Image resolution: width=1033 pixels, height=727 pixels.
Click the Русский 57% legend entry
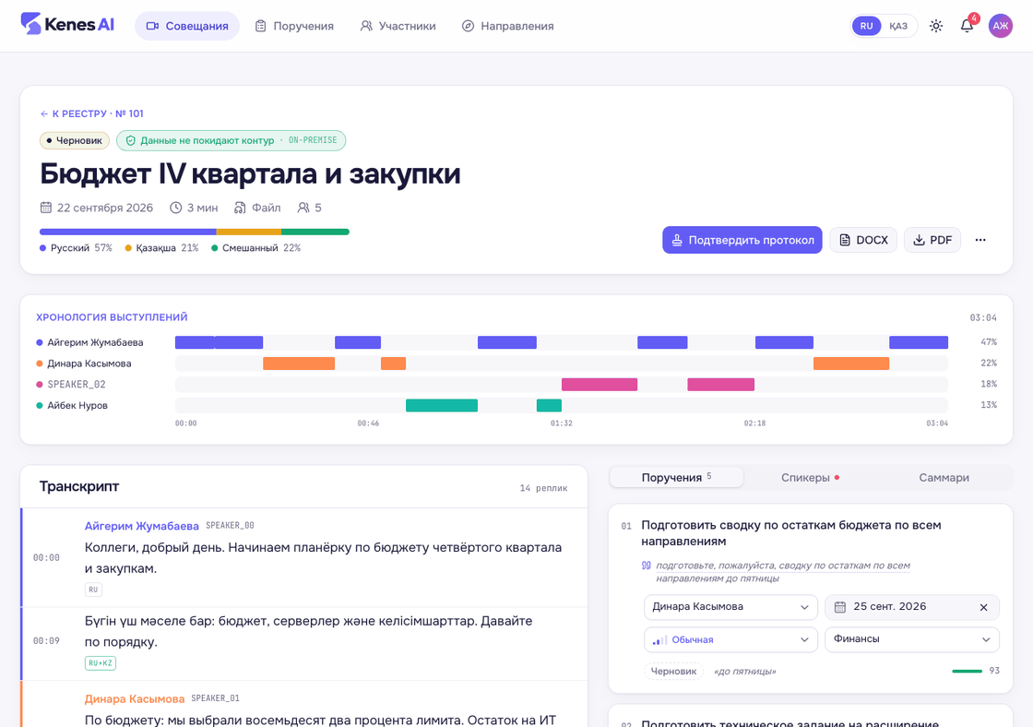coord(76,248)
